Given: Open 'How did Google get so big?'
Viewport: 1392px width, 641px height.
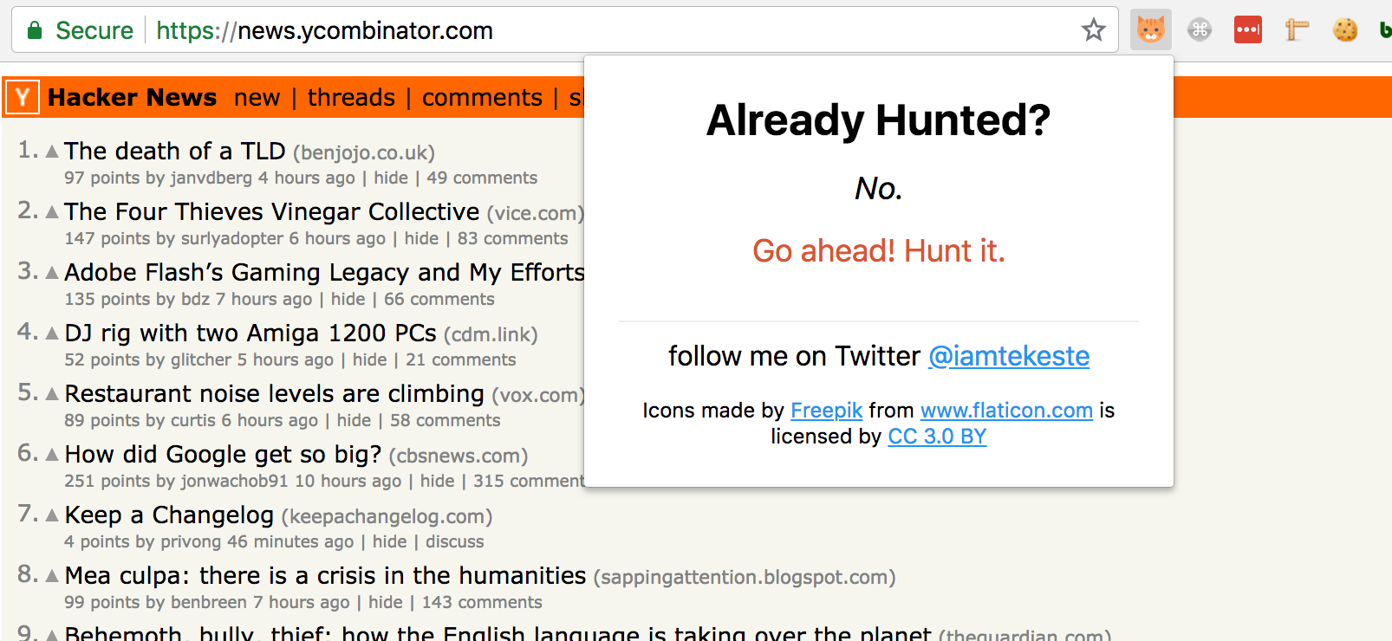Looking at the screenshot, I should click(223, 454).
